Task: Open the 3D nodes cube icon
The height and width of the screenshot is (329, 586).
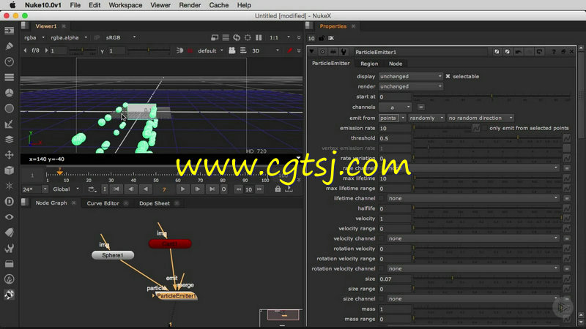Action: click(x=10, y=170)
